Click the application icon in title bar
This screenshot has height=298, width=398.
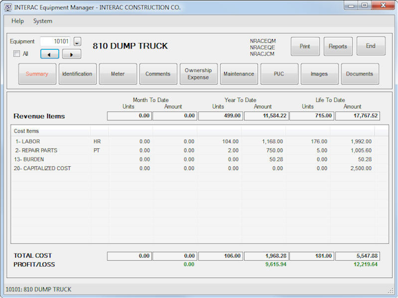coord(9,7)
